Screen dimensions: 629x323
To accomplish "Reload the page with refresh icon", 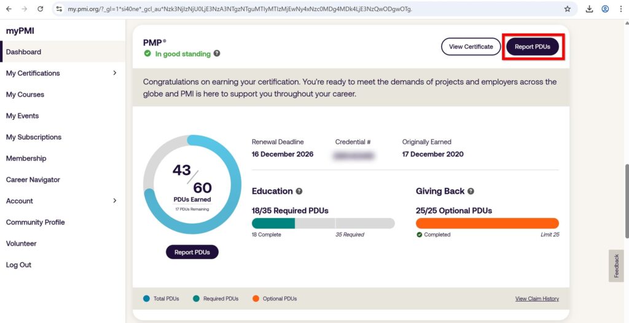I will (x=40, y=9).
